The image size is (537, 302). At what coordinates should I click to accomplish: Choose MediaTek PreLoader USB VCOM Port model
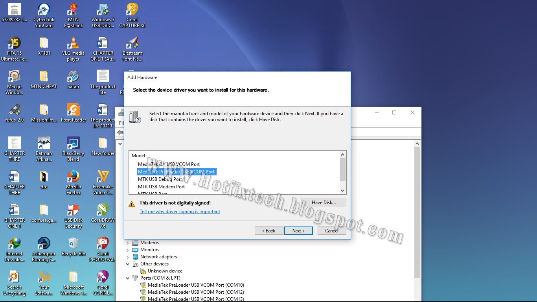(177, 172)
